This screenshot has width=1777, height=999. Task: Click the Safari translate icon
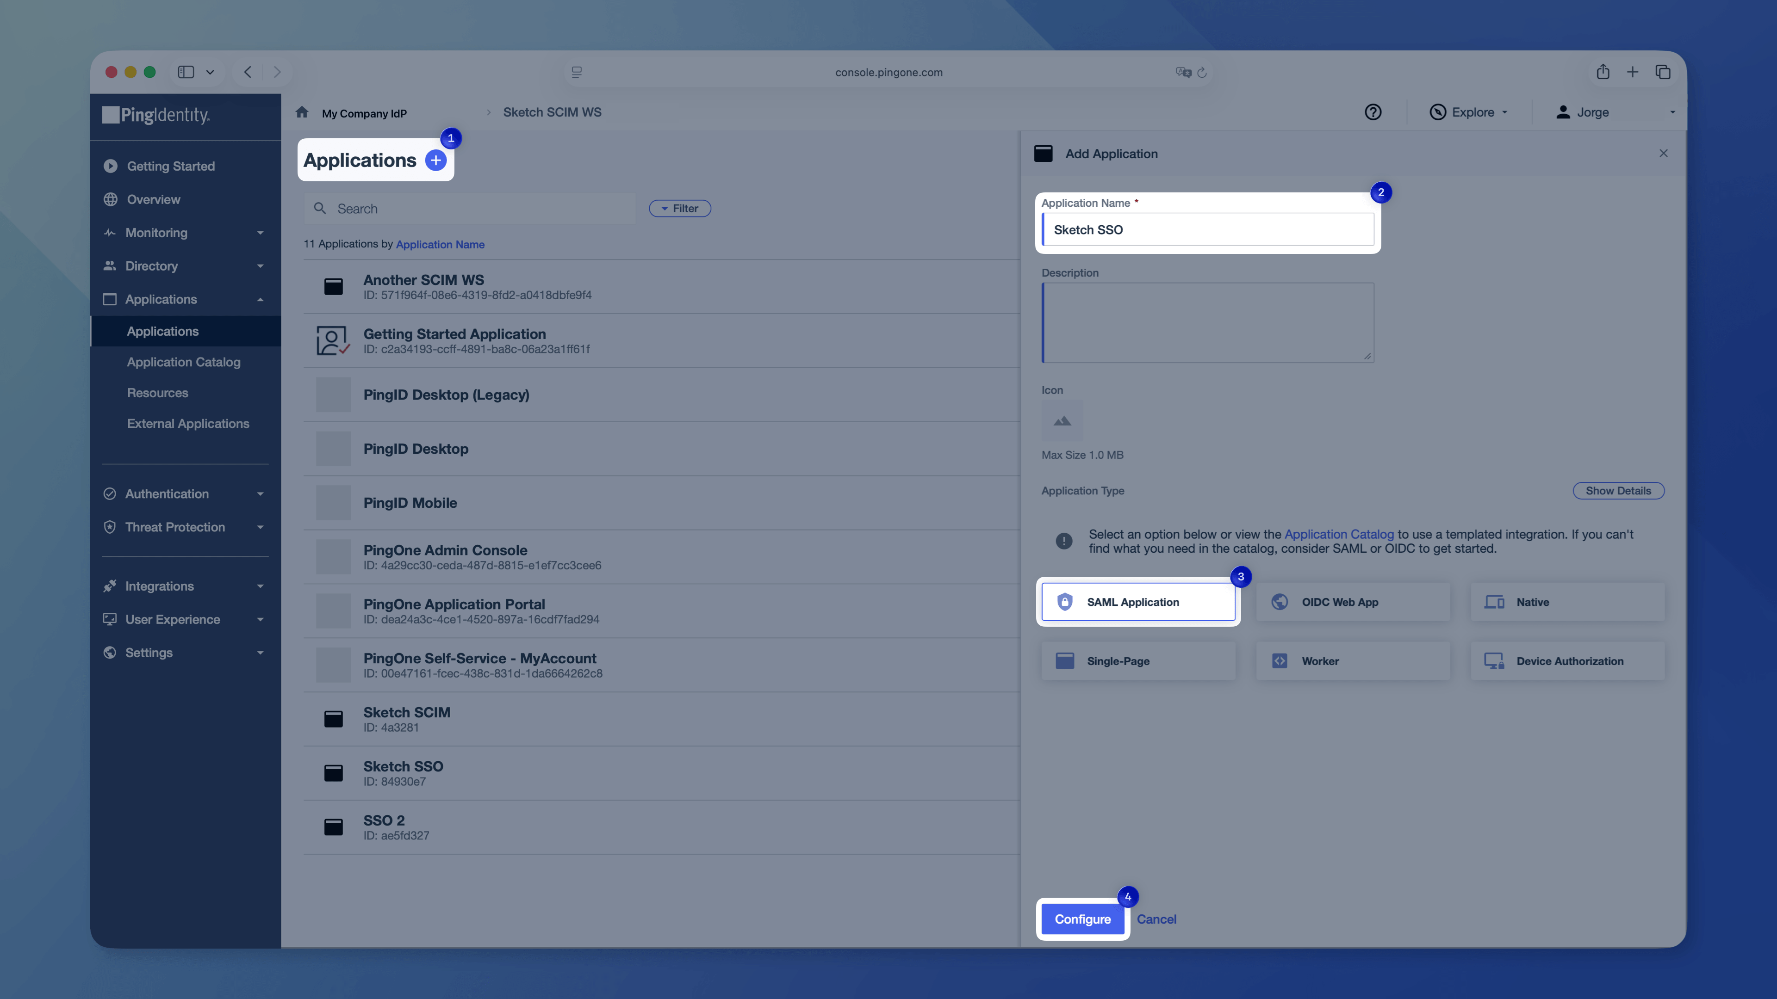[x=1184, y=73]
